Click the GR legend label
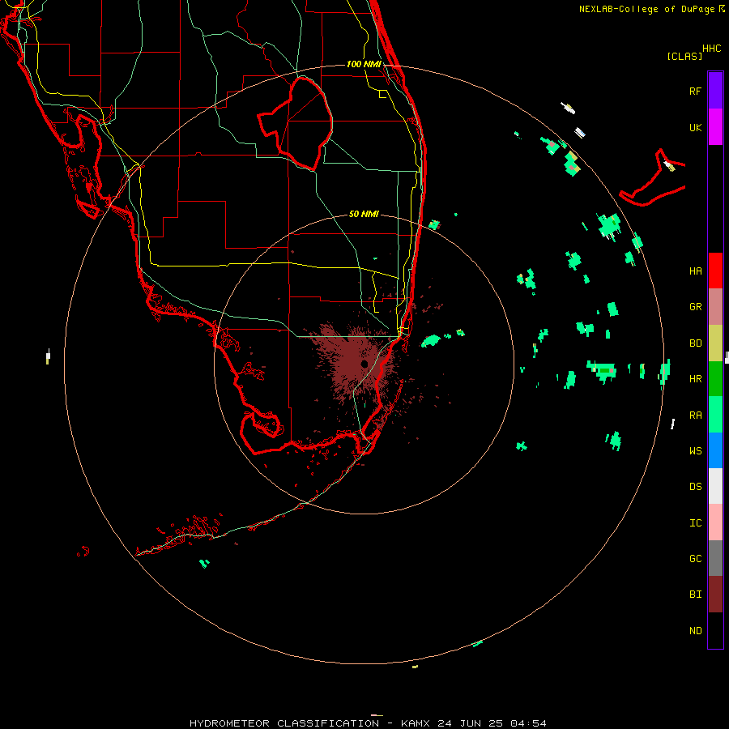The height and width of the screenshot is (729, 729). (x=695, y=307)
